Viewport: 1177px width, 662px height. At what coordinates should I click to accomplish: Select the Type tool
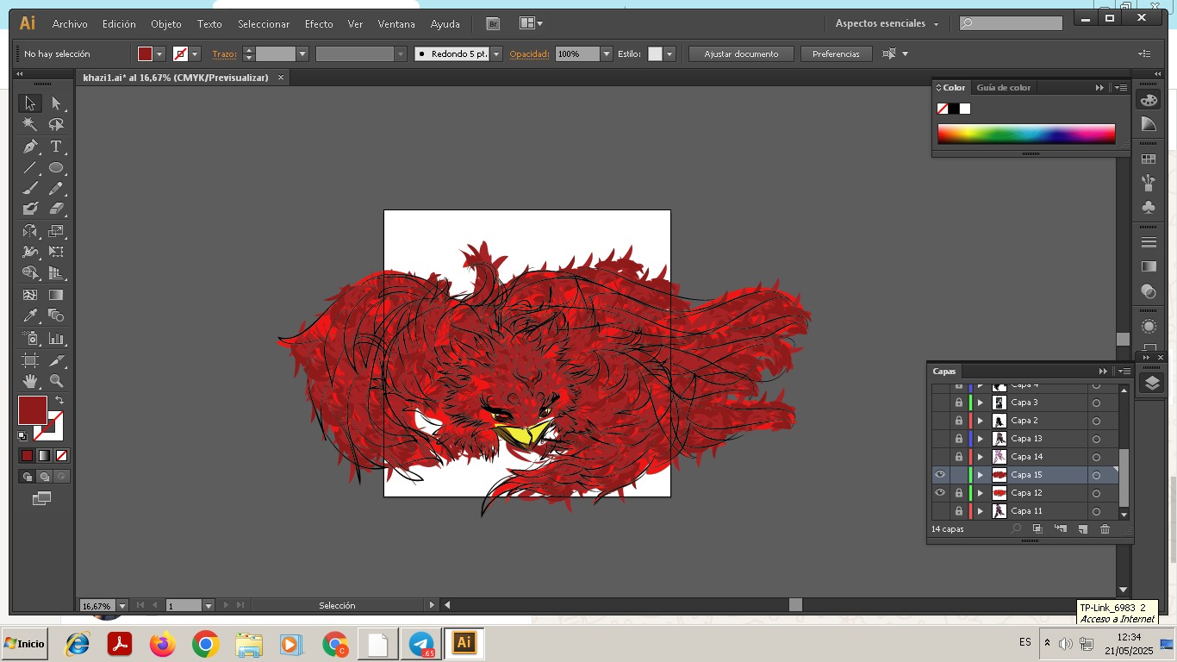(56, 147)
